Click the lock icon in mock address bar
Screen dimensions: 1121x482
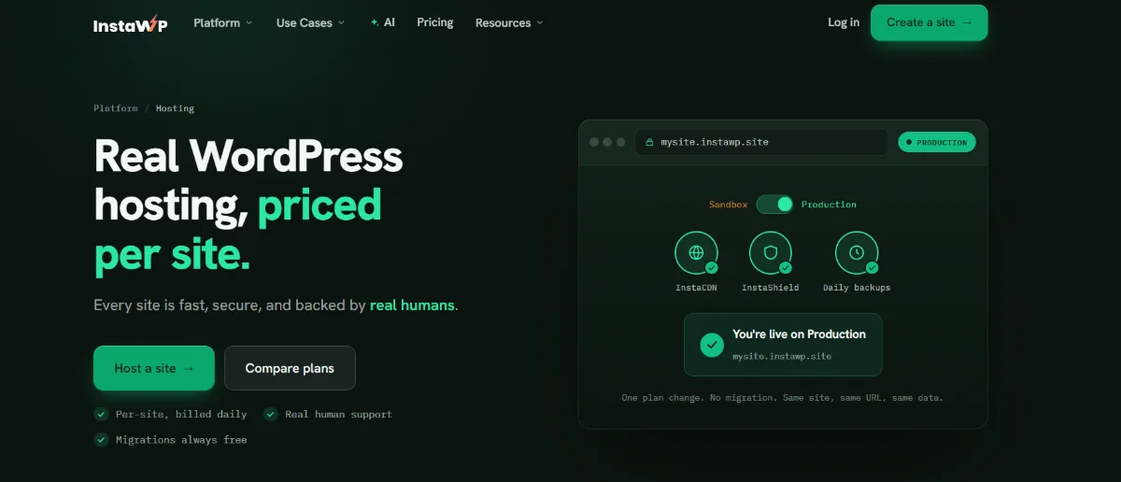[x=649, y=143]
